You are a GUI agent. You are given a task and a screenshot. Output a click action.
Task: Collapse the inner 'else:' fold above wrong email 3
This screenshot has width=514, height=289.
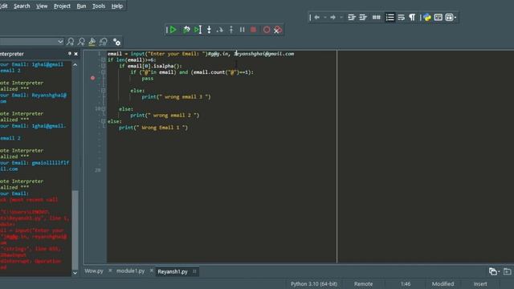tap(104, 91)
